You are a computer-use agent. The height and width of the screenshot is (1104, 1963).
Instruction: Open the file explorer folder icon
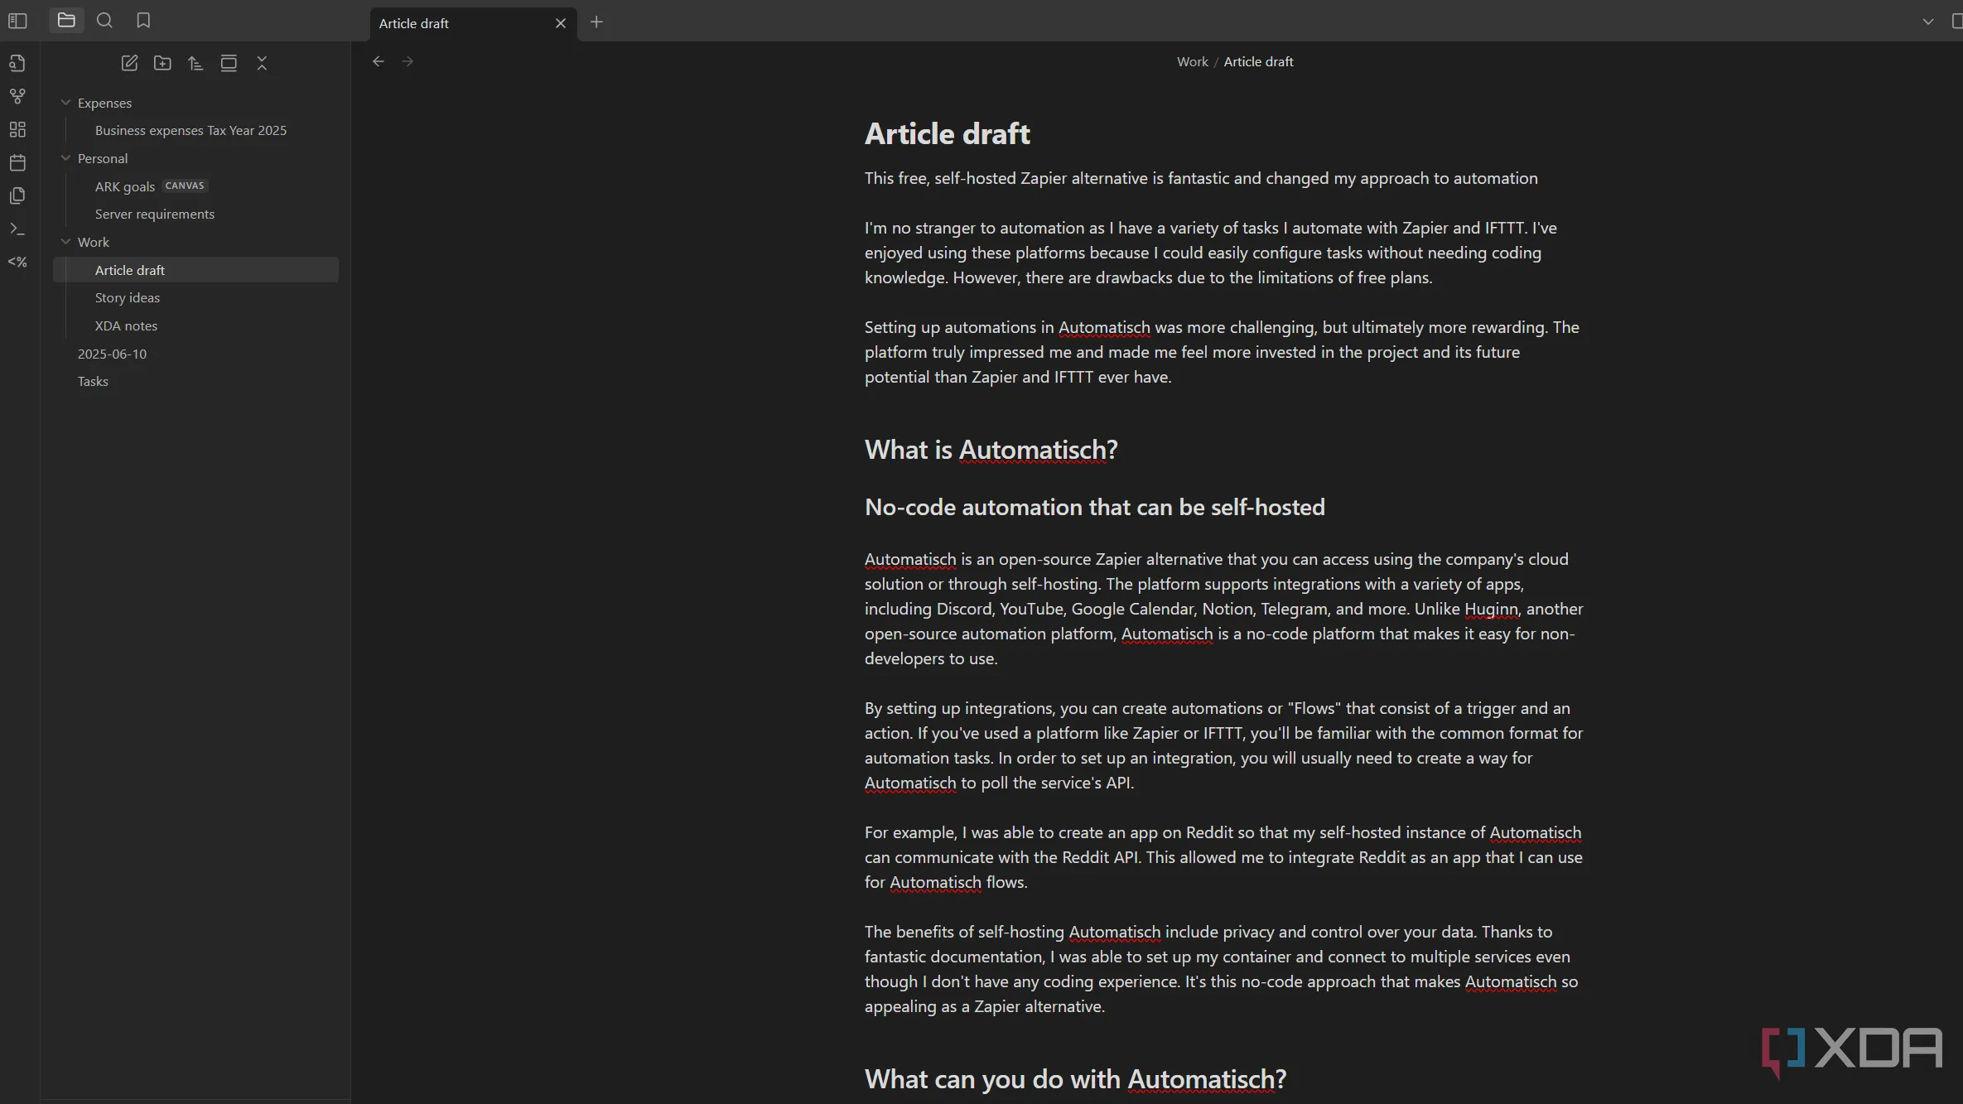click(66, 21)
